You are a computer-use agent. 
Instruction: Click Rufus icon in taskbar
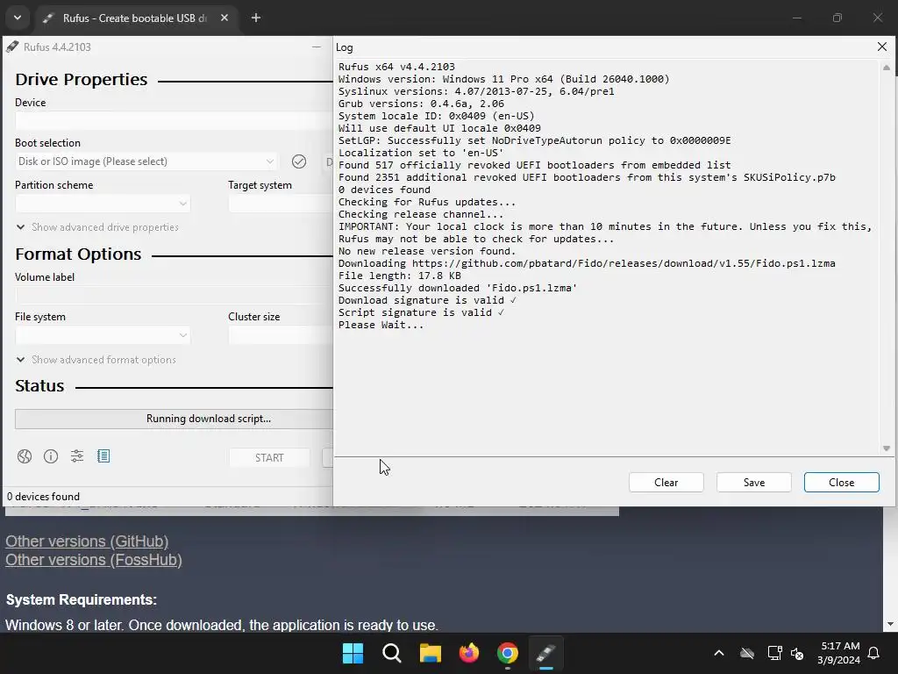(x=545, y=653)
